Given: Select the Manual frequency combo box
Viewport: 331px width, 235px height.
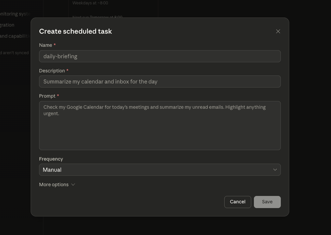Looking at the screenshot, I should (160, 169).
